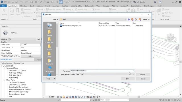Sort files by Type column header
The width and height of the screenshot is (182, 102).
point(117,23)
